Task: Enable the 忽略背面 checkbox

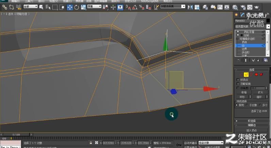Action: 238,84
